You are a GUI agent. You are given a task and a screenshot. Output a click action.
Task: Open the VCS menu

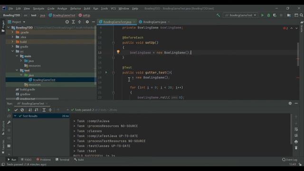(113, 9)
